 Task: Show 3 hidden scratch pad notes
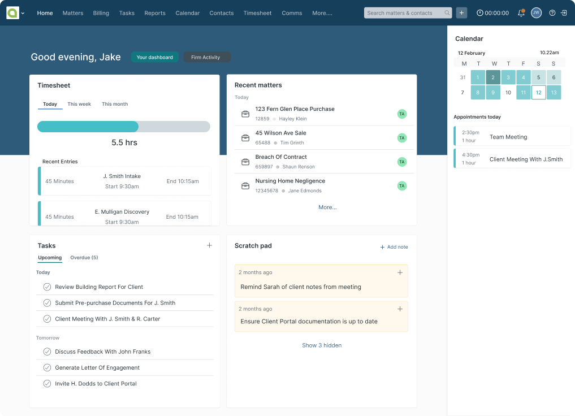[322, 345]
